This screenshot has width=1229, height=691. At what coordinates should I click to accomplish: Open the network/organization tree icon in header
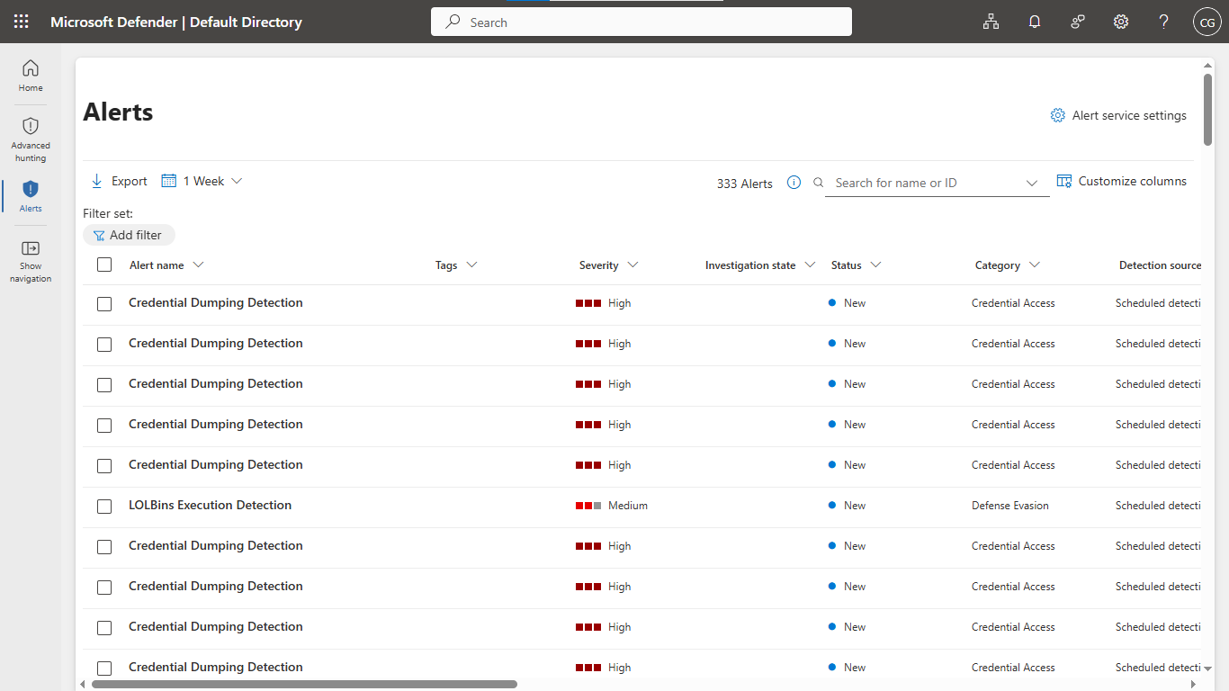(x=991, y=22)
